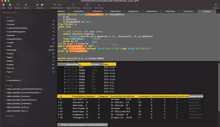Image resolution: width=220 pixels, height=127 pixels.
Task: Switch to the Category tab
Action: coord(207,11)
